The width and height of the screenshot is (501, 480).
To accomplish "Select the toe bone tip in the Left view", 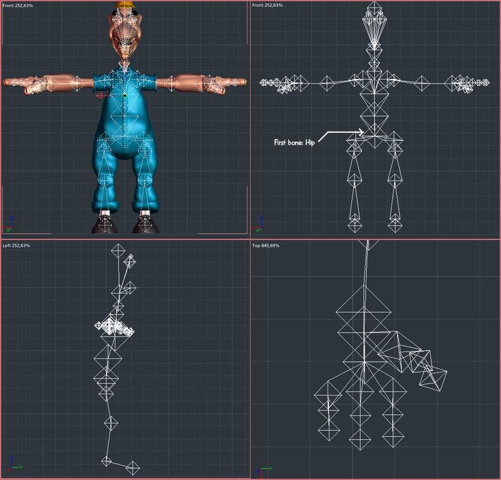I will [133, 468].
